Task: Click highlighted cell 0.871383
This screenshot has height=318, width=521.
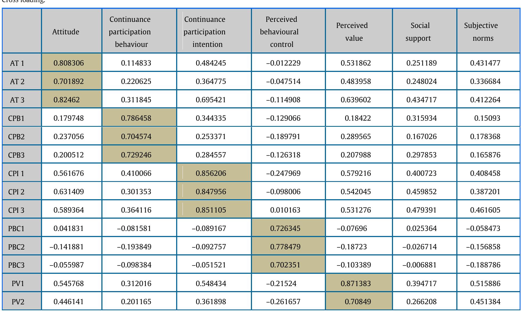Action: pyautogui.click(x=356, y=283)
